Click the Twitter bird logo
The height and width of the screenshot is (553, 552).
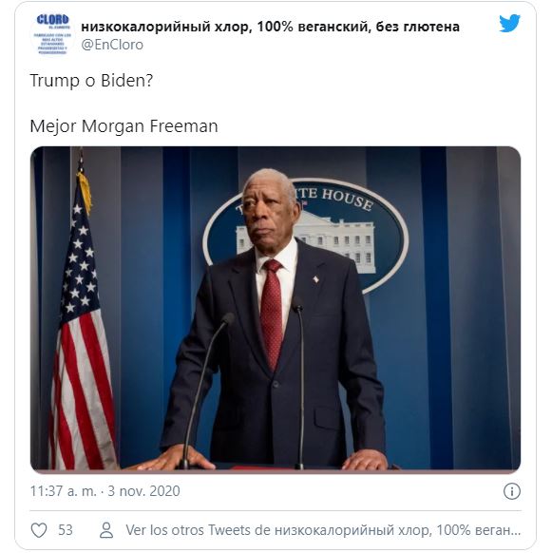[x=509, y=23]
